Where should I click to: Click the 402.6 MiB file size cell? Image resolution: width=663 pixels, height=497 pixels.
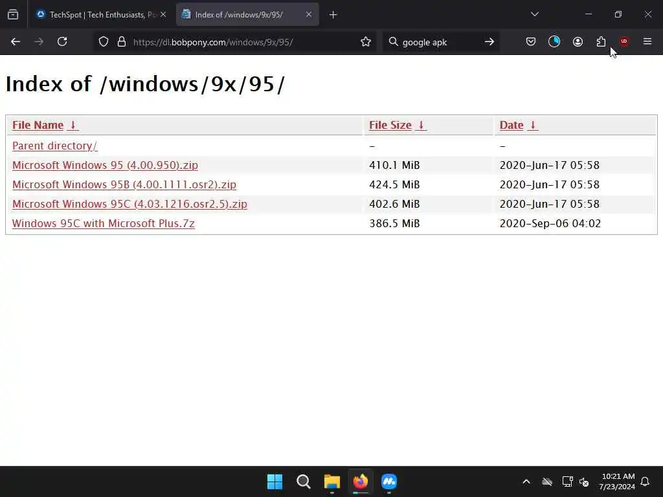click(x=394, y=204)
